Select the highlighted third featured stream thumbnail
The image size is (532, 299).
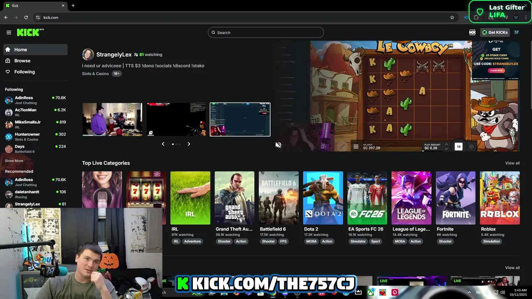click(240, 119)
